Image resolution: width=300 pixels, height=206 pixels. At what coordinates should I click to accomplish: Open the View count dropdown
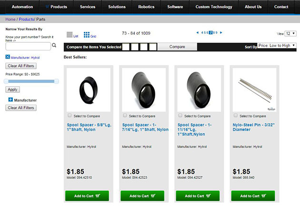290,34
